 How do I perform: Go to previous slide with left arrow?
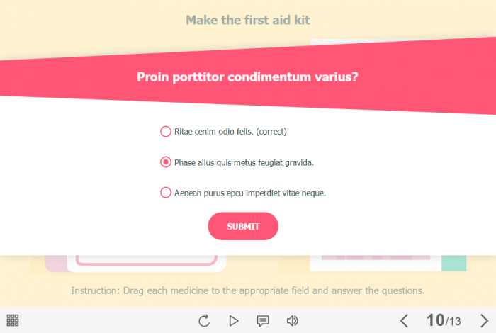404,321
